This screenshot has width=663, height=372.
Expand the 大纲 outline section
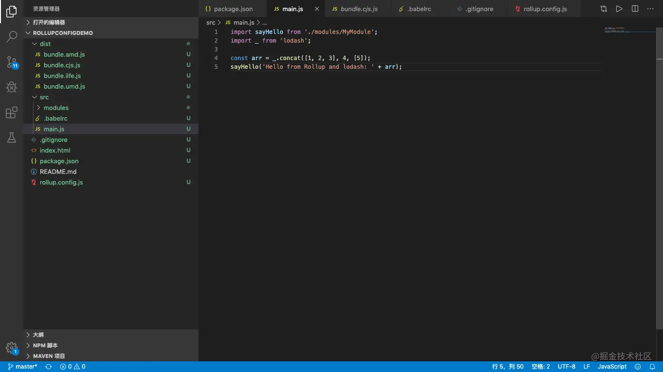coord(111,335)
